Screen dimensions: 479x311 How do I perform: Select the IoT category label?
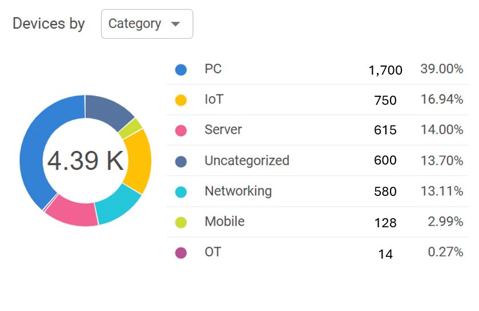pyautogui.click(x=214, y=100)
